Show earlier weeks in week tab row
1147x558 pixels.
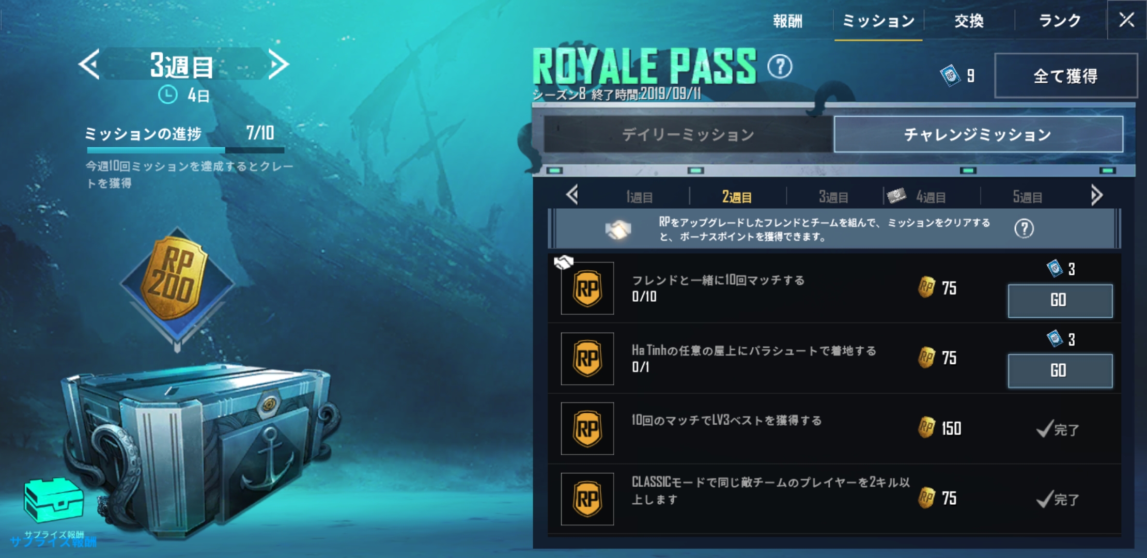(x=572, y=195)
